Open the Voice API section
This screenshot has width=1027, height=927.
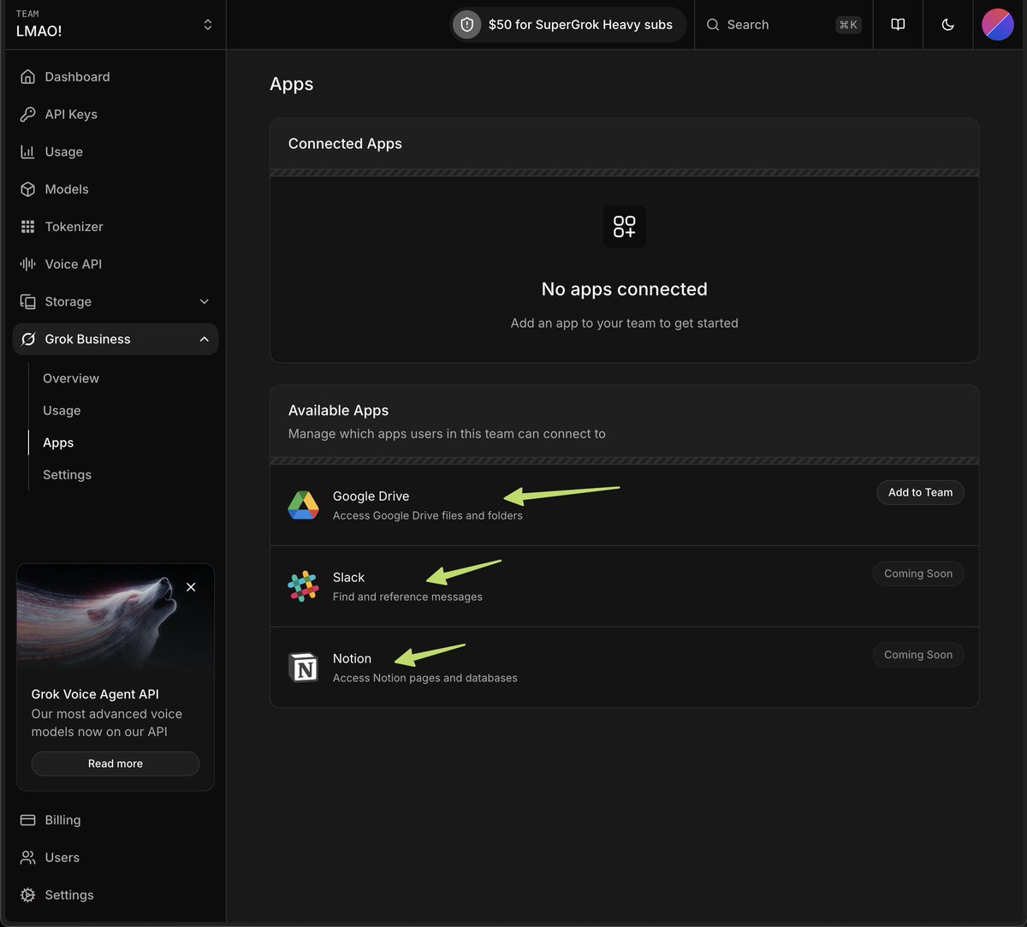click(73, 264)
